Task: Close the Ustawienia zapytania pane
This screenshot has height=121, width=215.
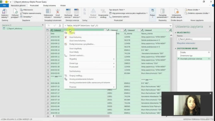Action: click(x=210, y=27)
